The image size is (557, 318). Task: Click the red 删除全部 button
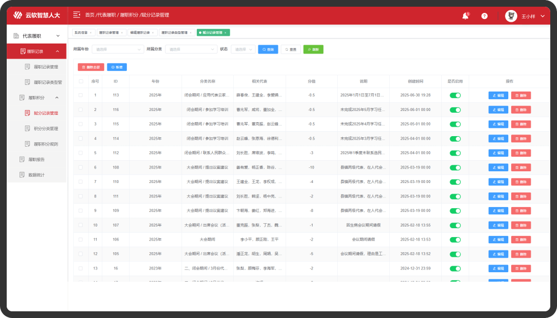(91, 67)
